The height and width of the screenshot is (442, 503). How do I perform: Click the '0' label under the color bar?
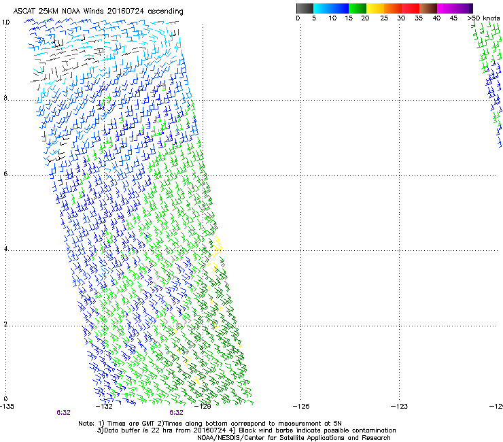pyautogui.click(x=298, y=18)
